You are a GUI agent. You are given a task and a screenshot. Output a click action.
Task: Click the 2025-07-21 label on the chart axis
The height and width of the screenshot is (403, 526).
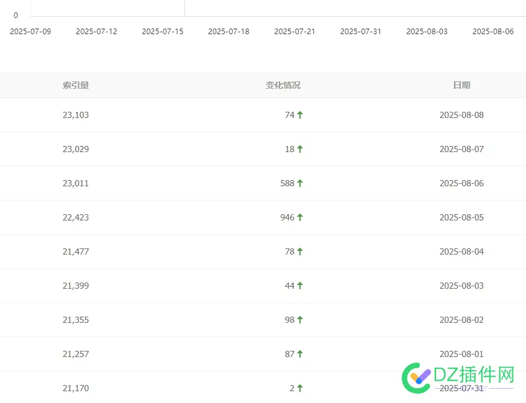click(295, 31)
